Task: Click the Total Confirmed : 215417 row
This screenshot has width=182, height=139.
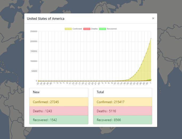Action: tap(122, 102)
